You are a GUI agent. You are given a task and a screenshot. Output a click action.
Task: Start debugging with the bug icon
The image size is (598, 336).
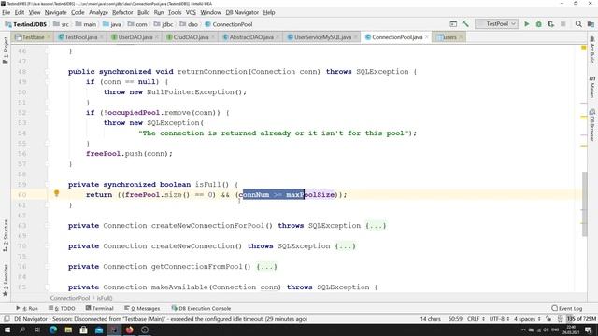click(x=538, y=24)
